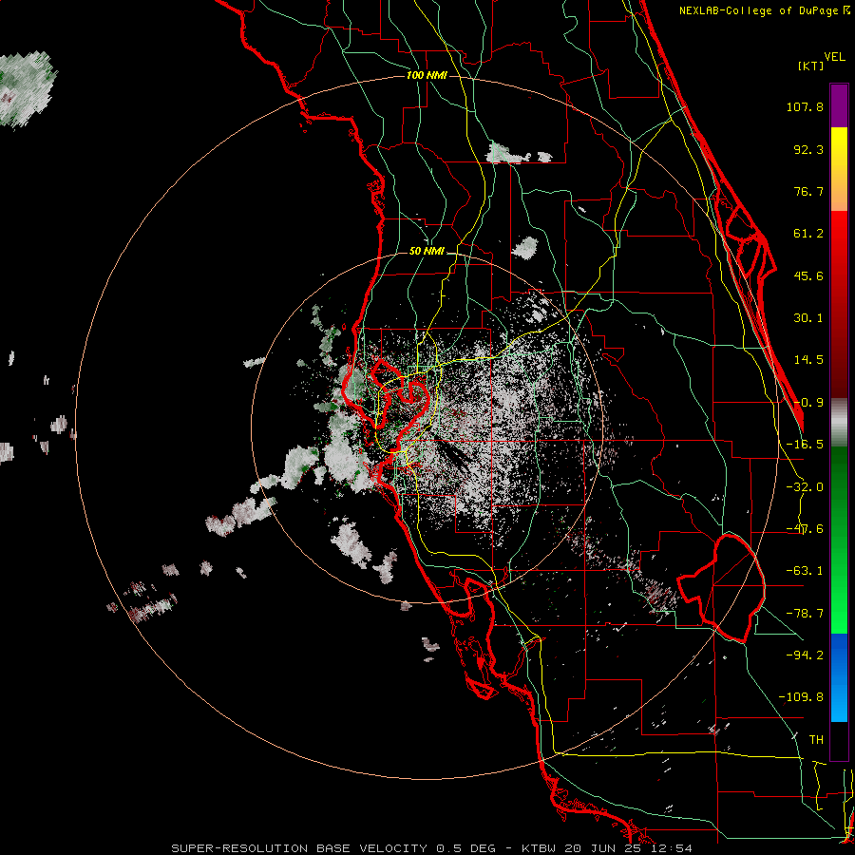855x855 pixels.
Task: Click the 61.2 value on velocity scale
Action: click(x=808, y=234)
